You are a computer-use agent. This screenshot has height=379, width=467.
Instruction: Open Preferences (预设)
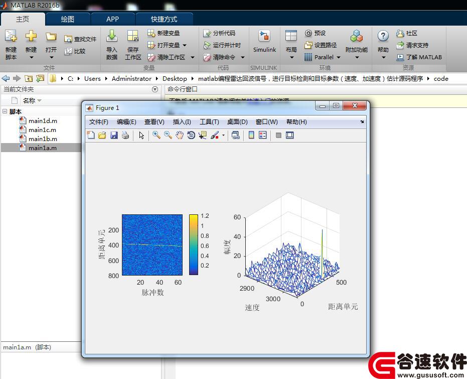click(x=316, y=33)
